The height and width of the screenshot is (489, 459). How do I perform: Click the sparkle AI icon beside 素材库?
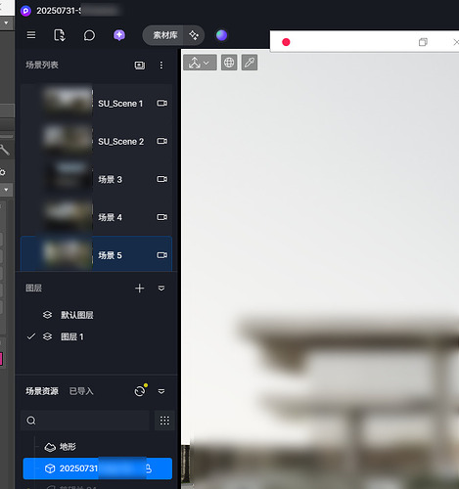(194, 35)
